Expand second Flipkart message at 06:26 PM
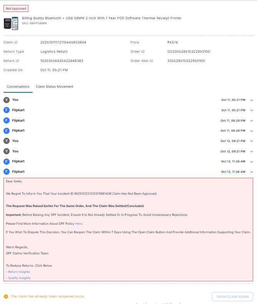The width and height of the screenshot is (257, 304). (x=252, y=131)
